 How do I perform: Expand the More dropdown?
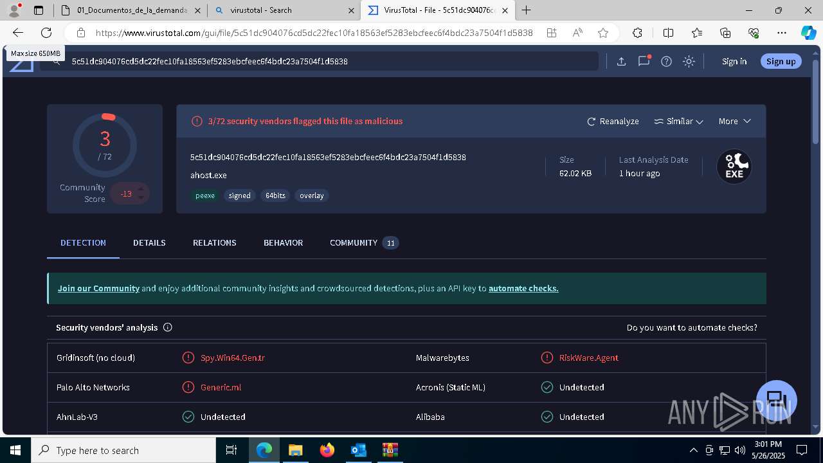pos(735,121)
